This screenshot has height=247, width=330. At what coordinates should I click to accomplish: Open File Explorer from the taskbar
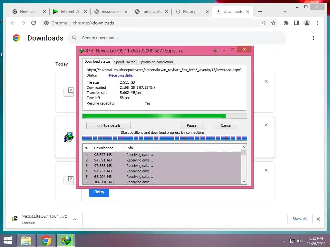coord(26,241)
